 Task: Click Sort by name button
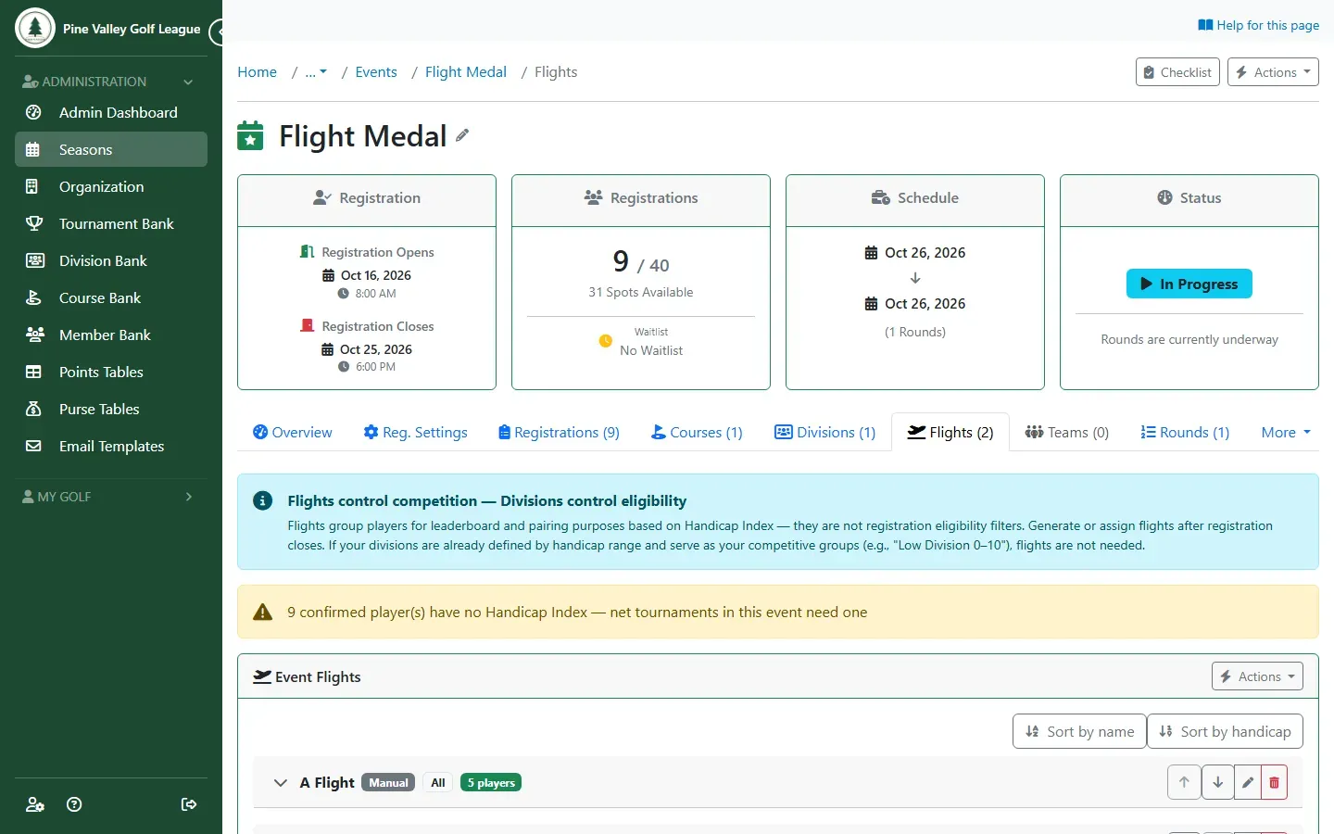coord(1079,731)
